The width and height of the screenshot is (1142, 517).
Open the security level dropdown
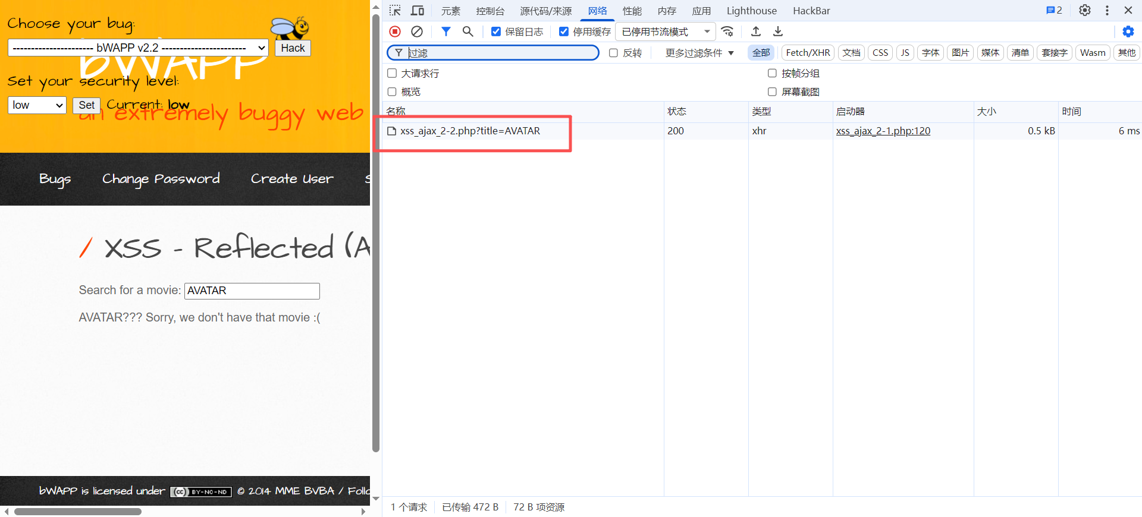37,105
